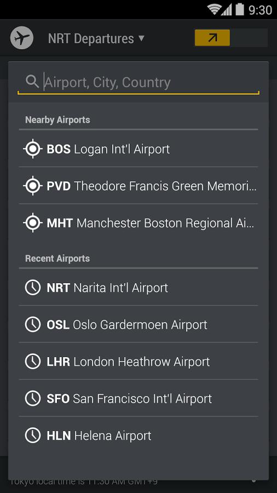Select PVD Theodore Francis Green Memorial
Screen dimensions: 277x493
tap(138, 186)
